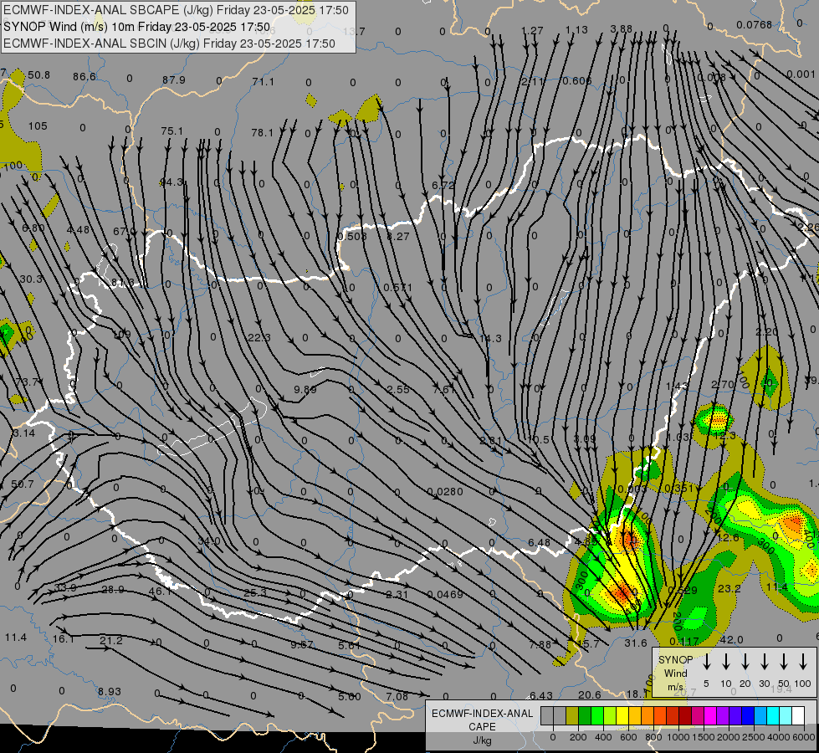Image resolution: width=819 pixels, height=753 pixels.
Task: Click the map value 8.93
Action: pos(110,691)
